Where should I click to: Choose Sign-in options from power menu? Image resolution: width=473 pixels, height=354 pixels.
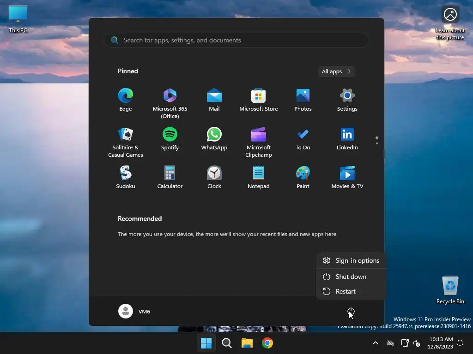[351, 260]
